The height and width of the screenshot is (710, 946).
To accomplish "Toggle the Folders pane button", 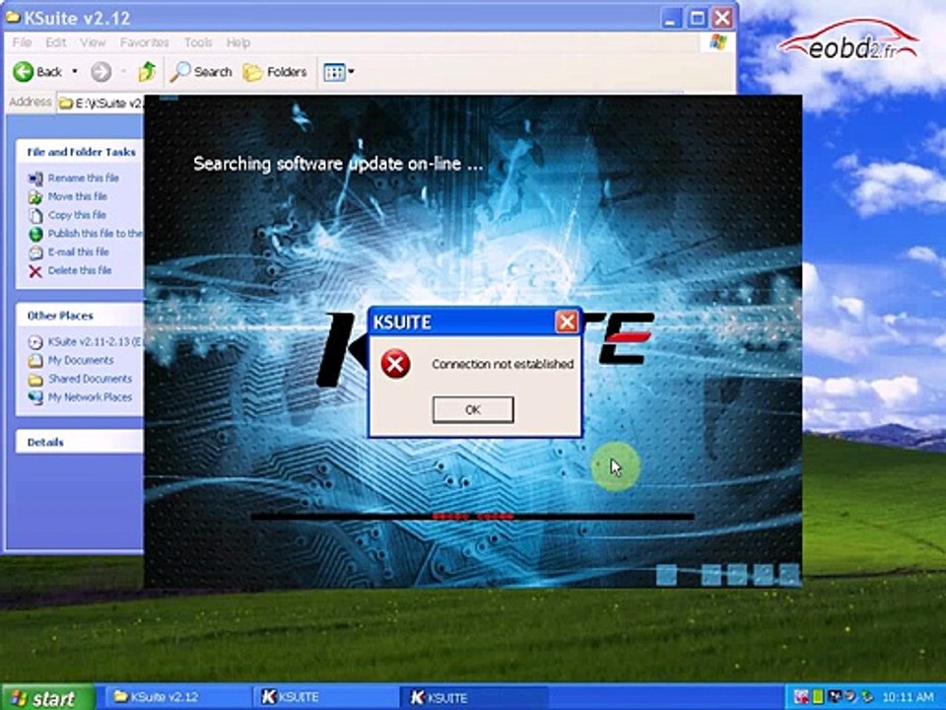I will tap(275, 72).
